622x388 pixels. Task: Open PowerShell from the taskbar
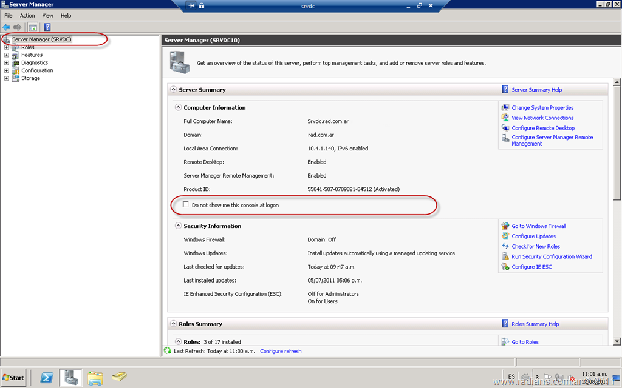[46, 378]
